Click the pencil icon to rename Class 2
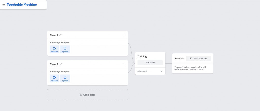The height and width of the screenshot is (111, 260). click(x=61, y=64)
